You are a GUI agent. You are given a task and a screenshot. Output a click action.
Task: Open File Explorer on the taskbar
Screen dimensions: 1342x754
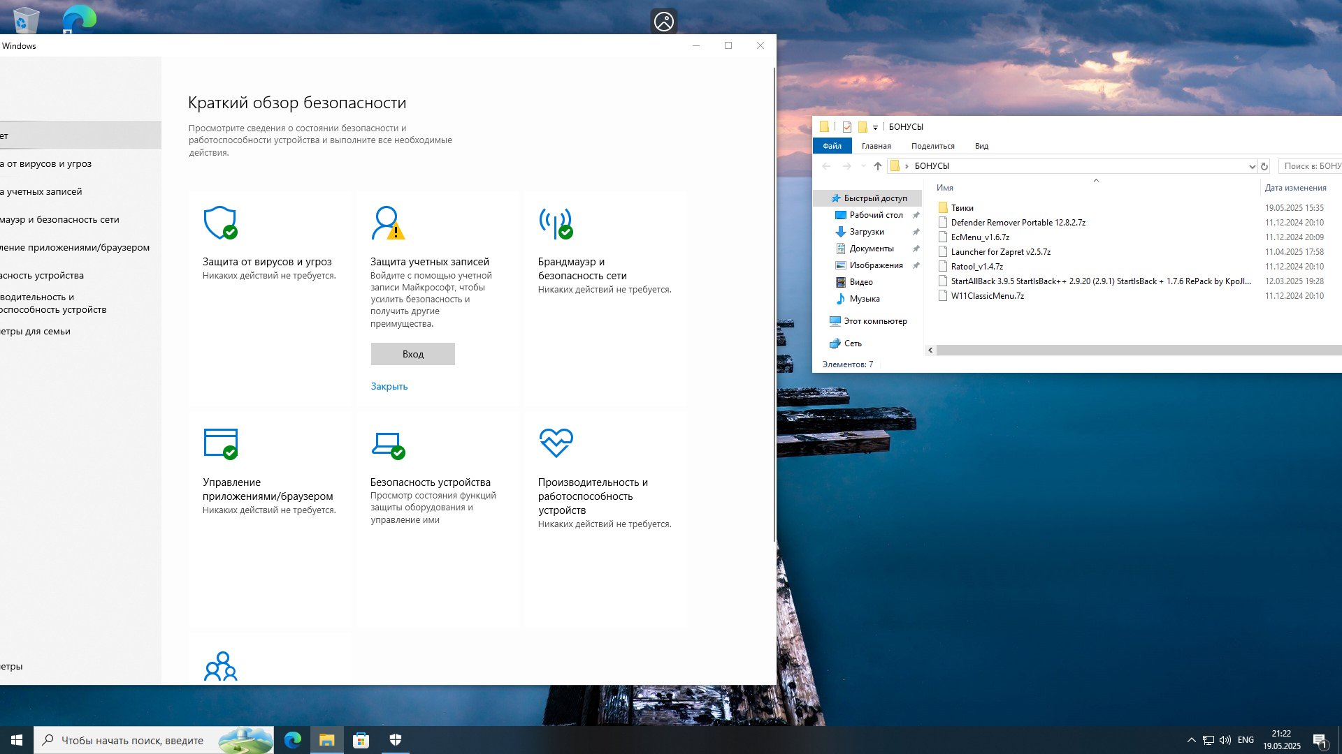click(x=326, y=740)
